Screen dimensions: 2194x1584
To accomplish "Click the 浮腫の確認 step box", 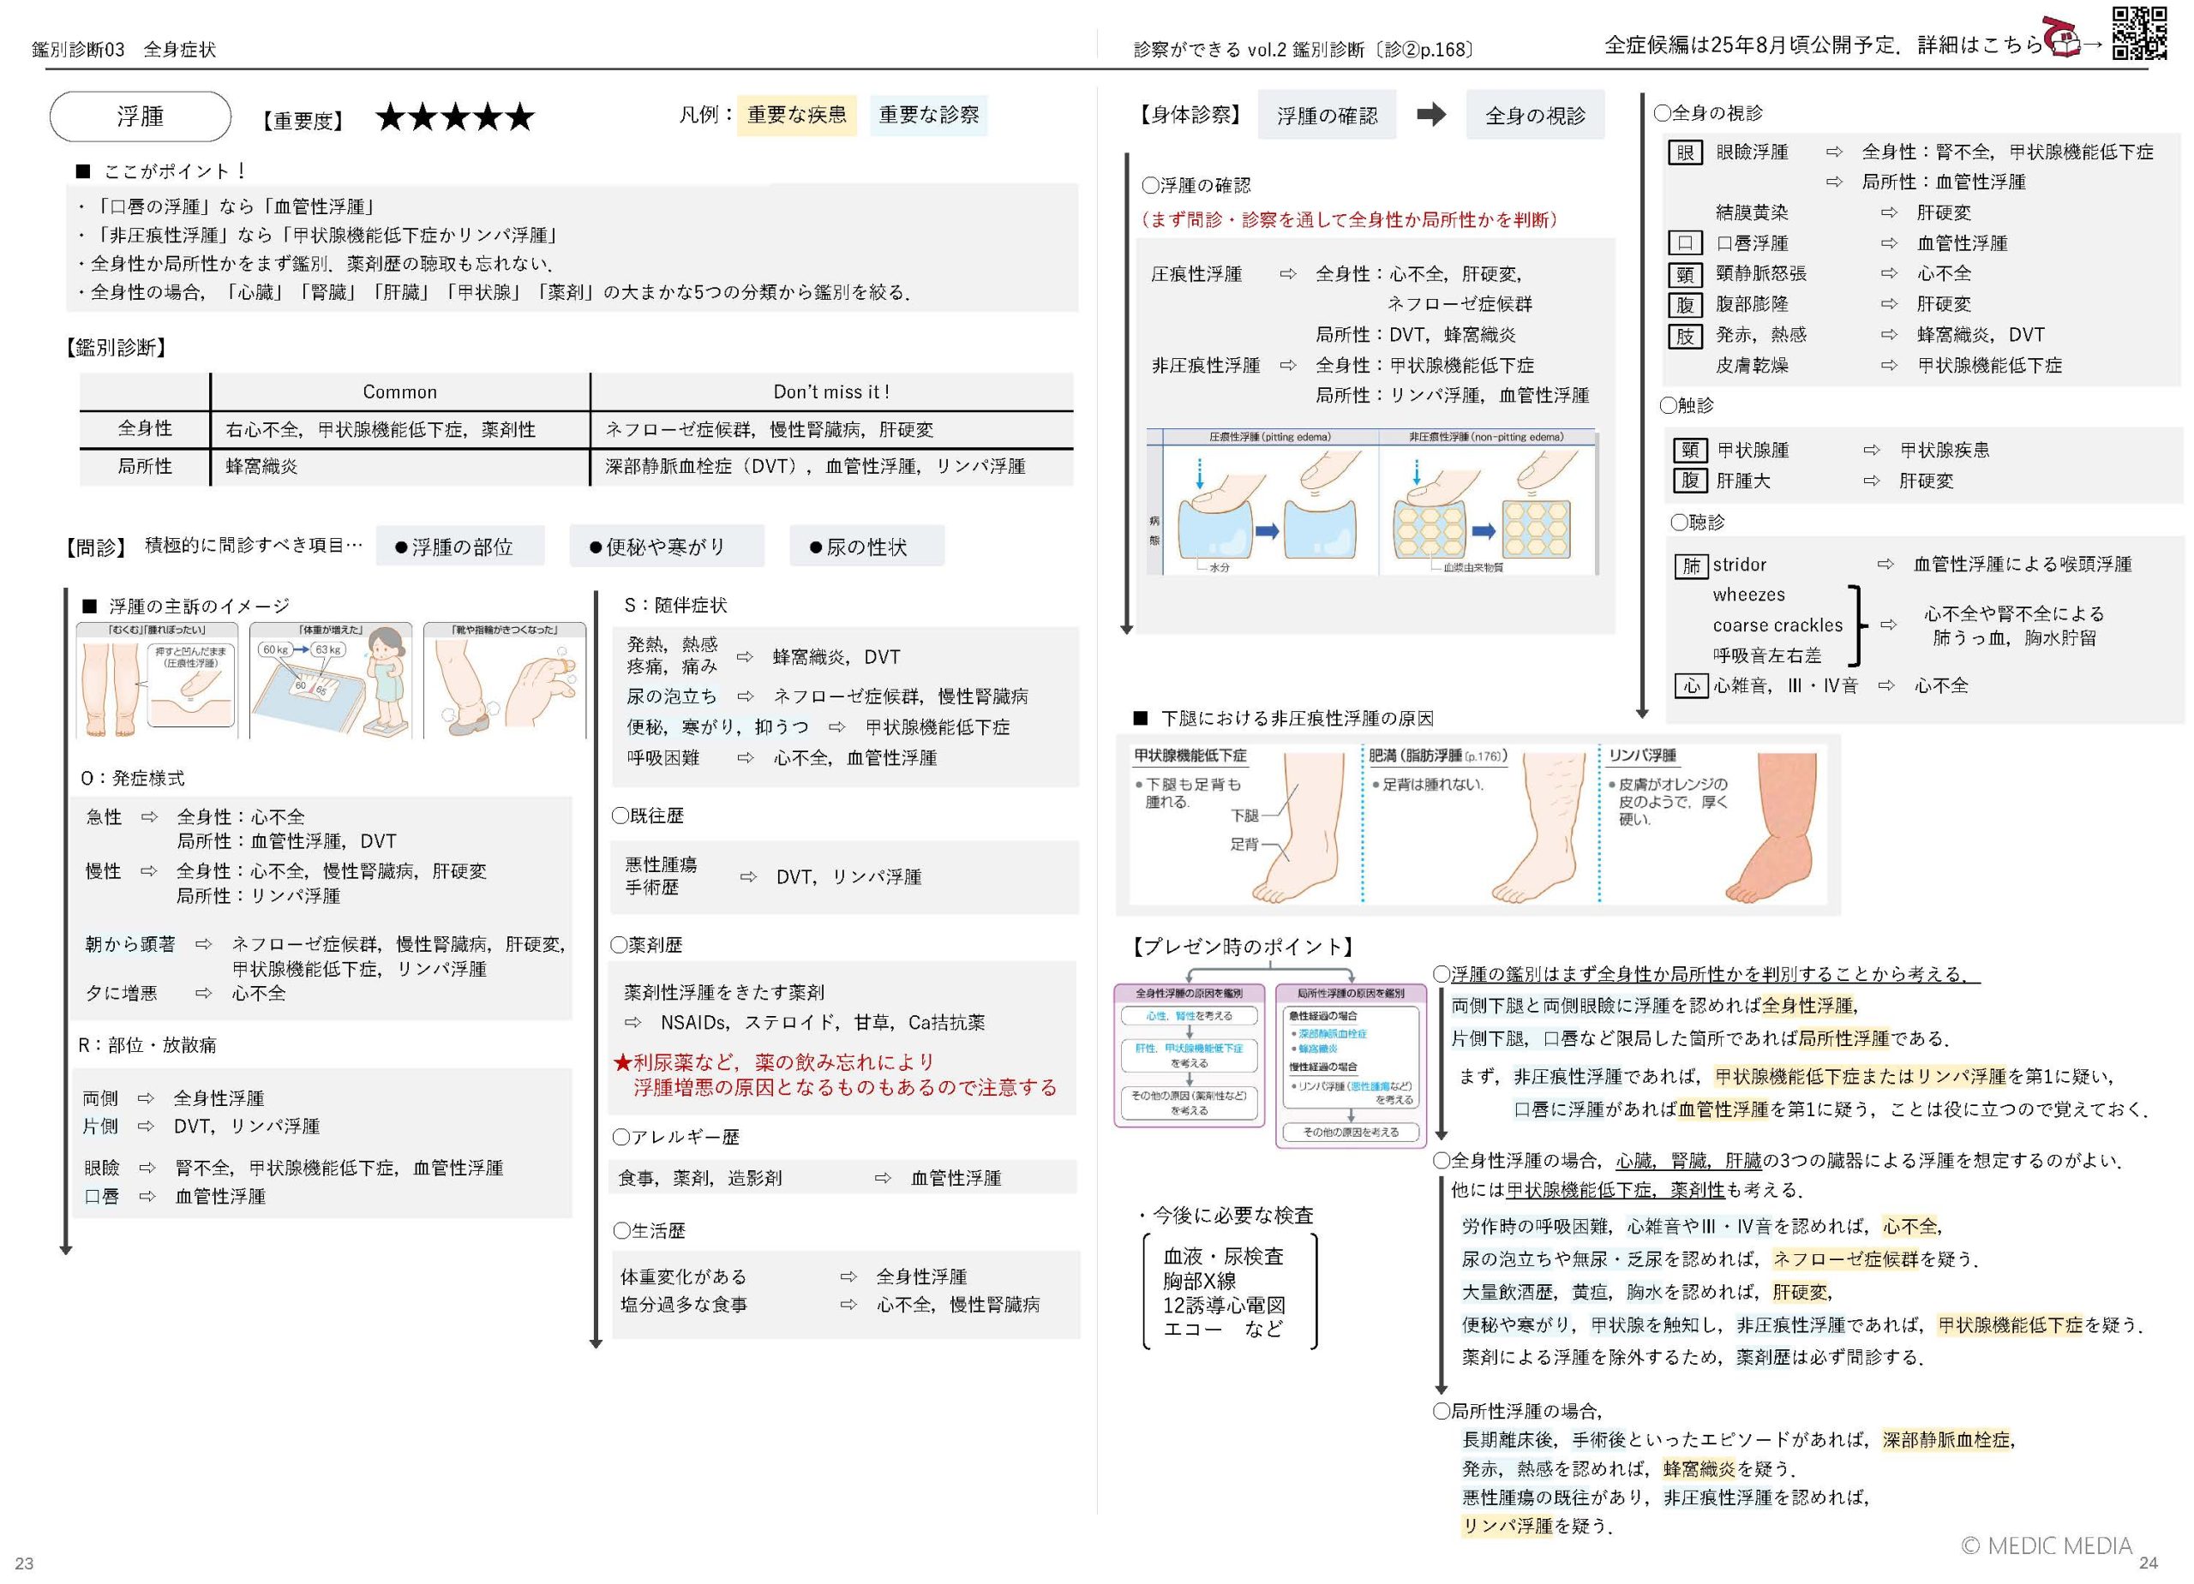I will coord(1328,115).
